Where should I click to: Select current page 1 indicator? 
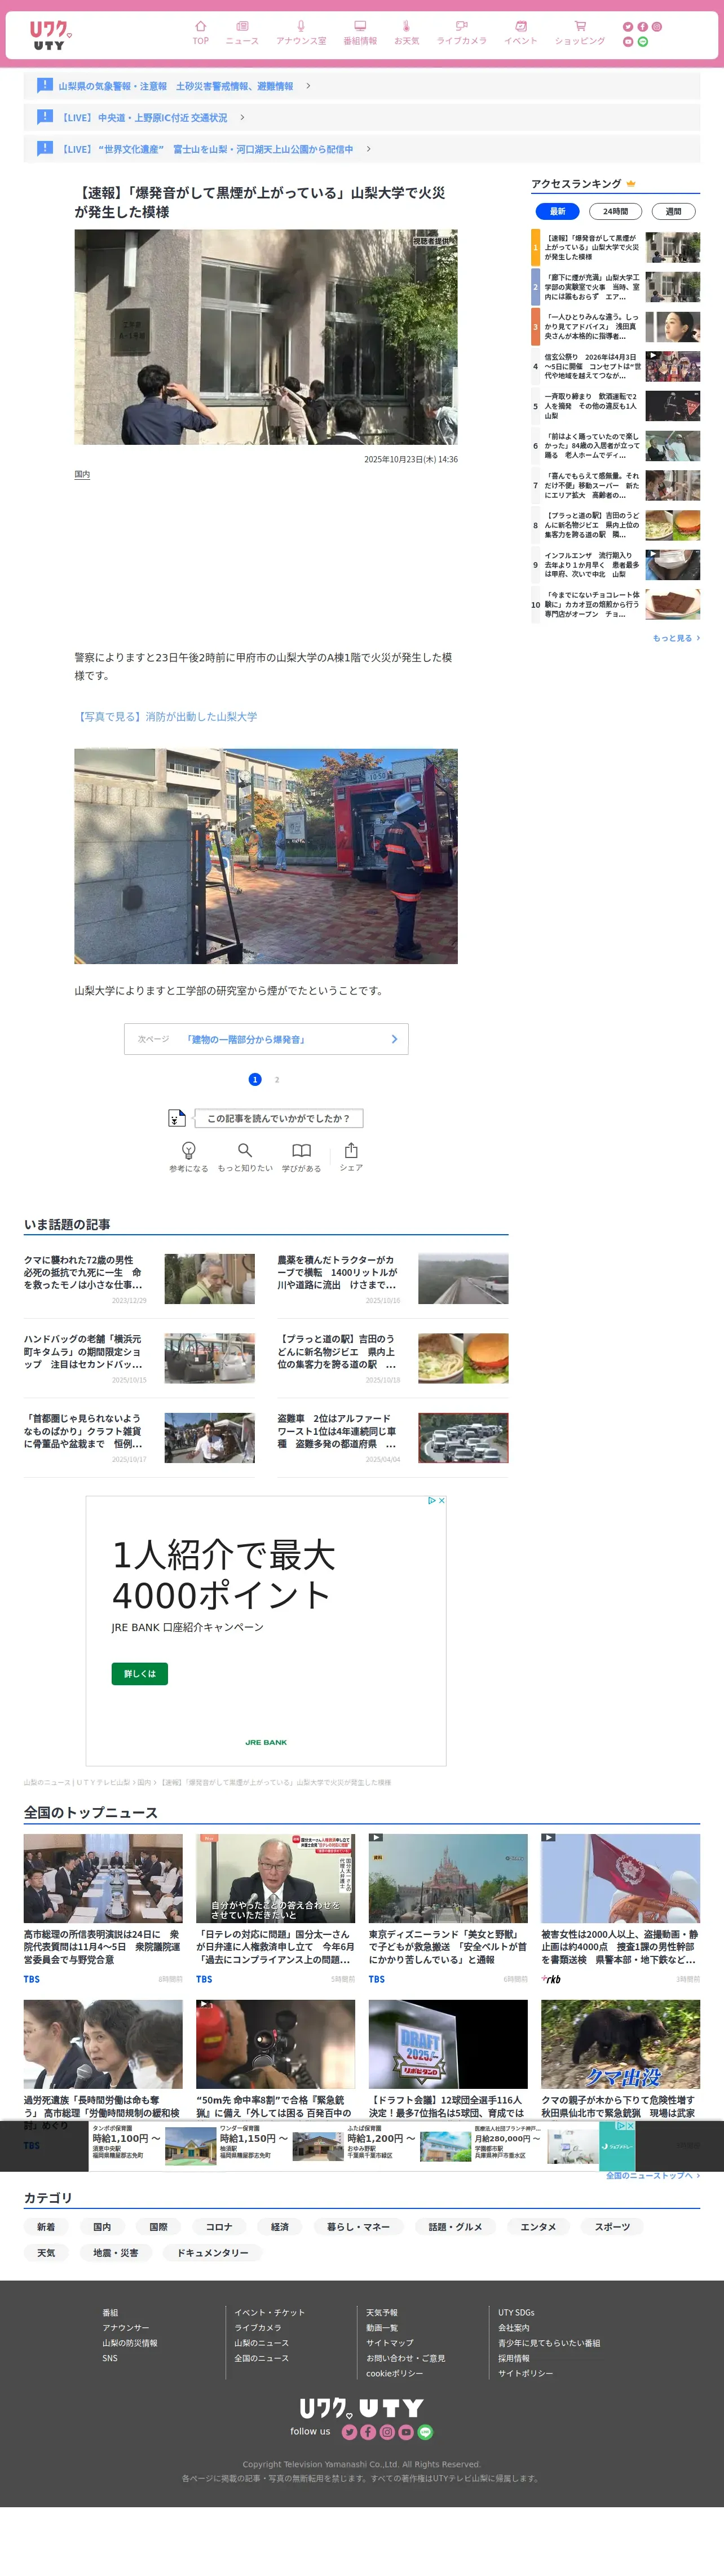[255, 1080]
